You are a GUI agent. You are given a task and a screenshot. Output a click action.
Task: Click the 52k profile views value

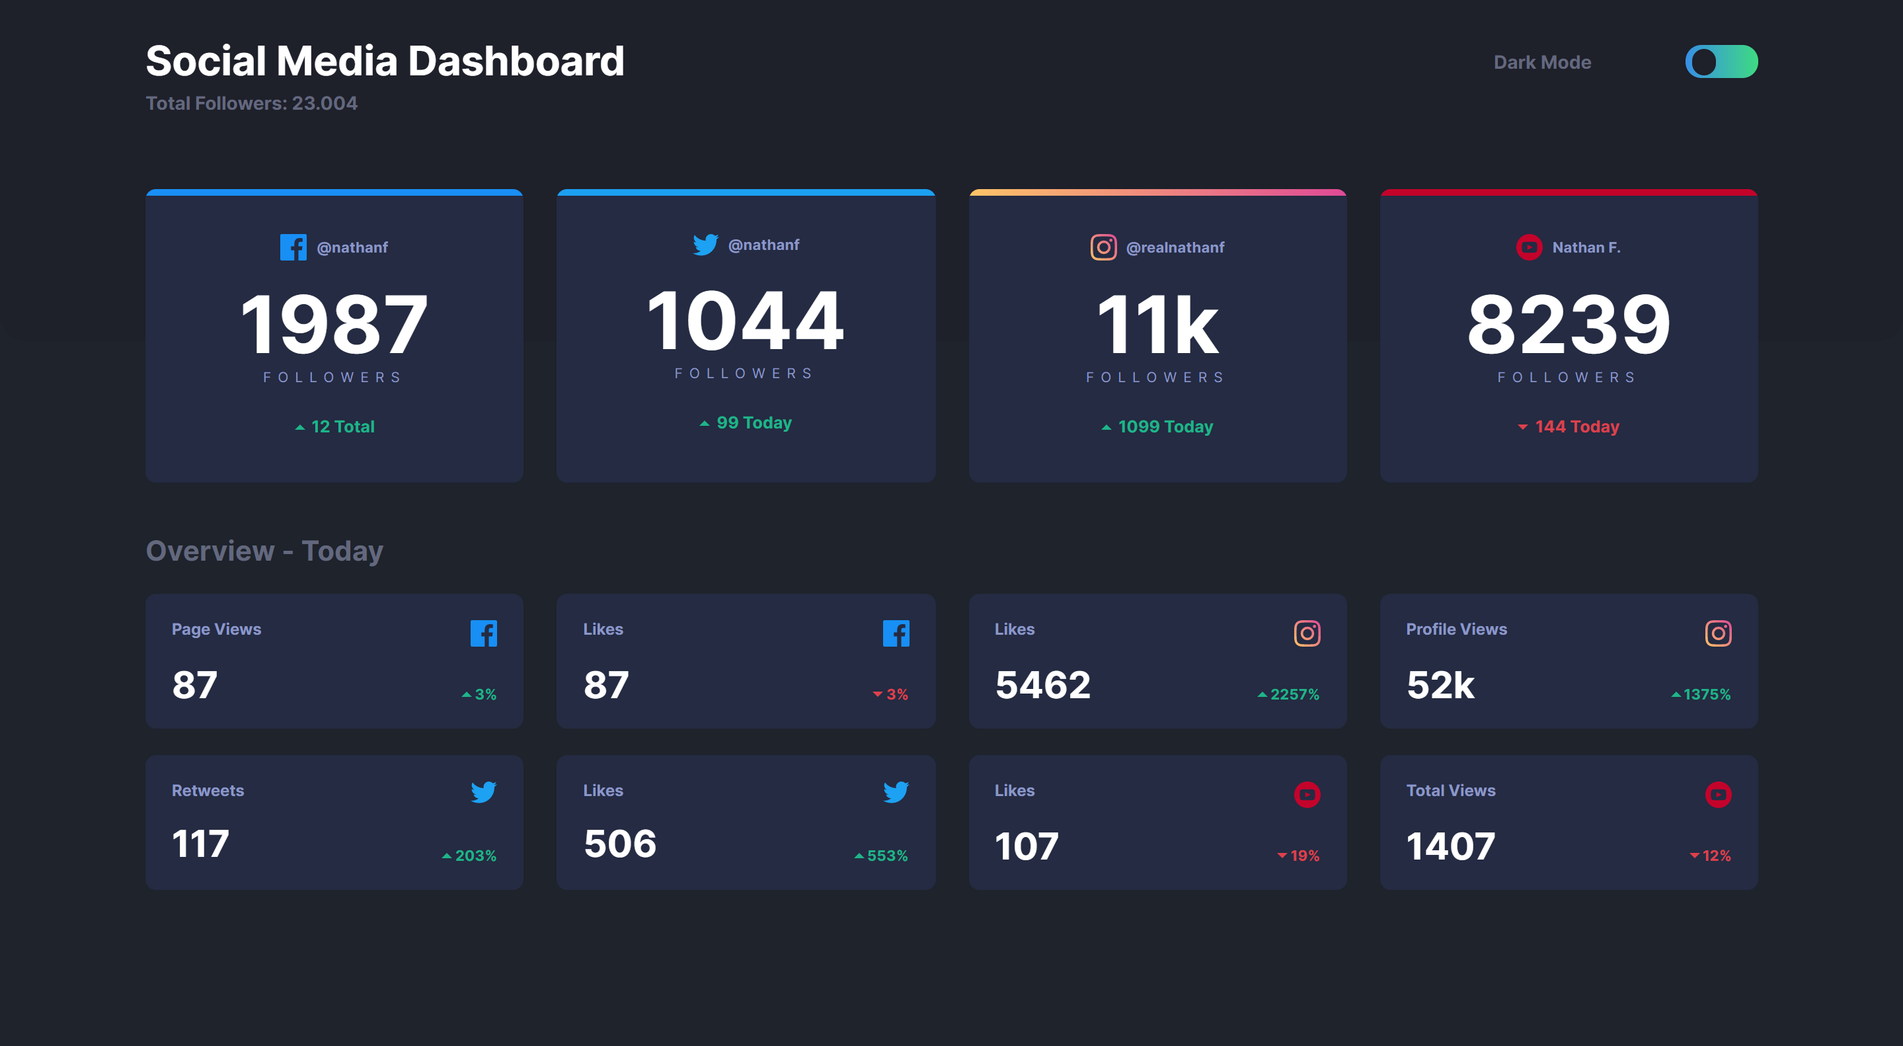point(1440,685)
